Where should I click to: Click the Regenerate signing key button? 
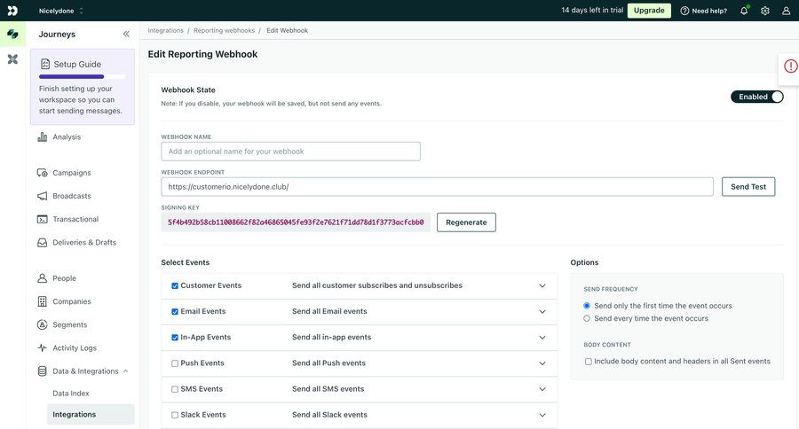tap(466, 222)
